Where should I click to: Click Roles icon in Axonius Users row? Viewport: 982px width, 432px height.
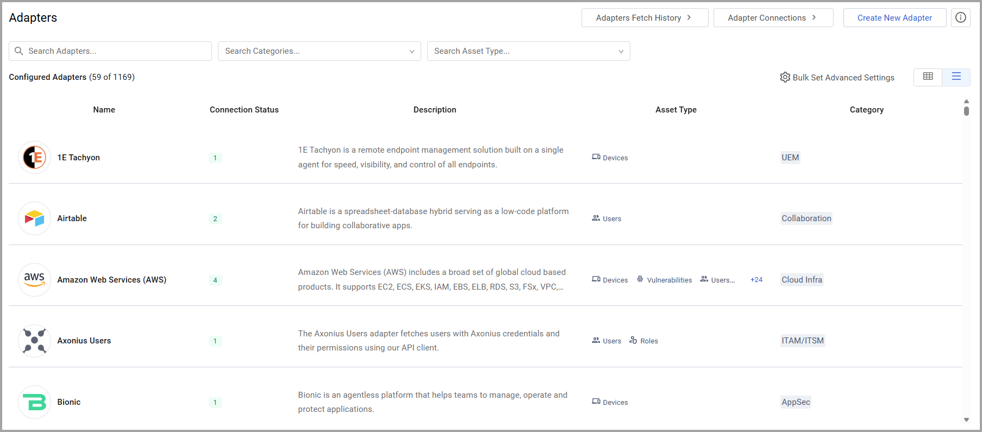pyautogui.click(x=633, y=340)
